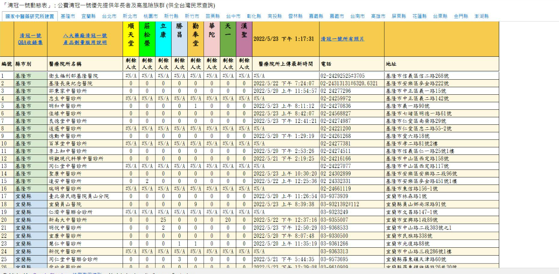Select the 澎湖縣 tab
Viewport: 559px width, 274px height.
pyautogui.click(x=482, y=17)
